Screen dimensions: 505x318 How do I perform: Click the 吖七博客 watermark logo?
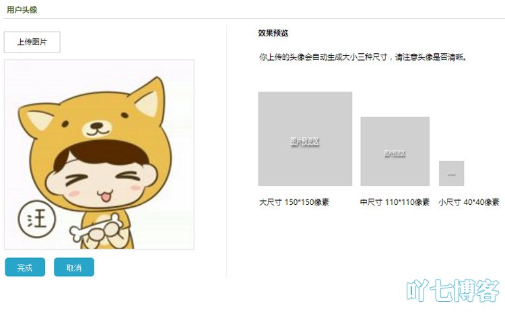point(453,290)
